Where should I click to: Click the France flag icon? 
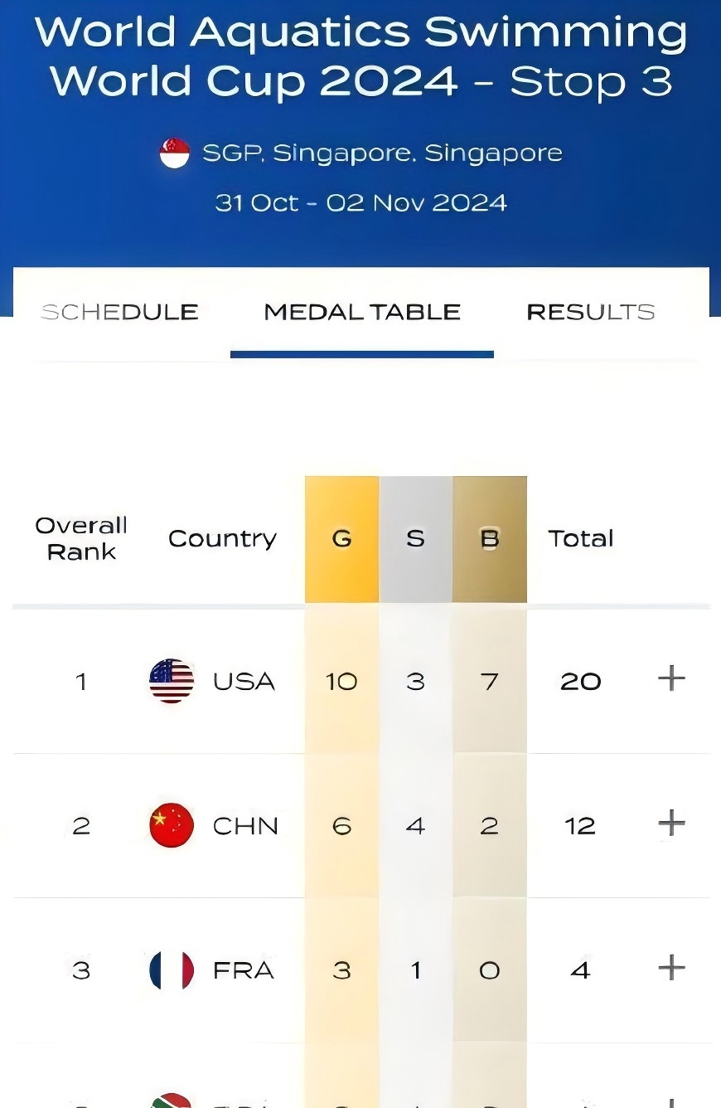tap(172, 969)
